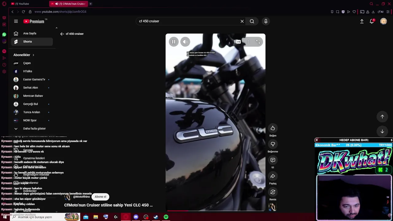The image size is (393, 221).
Task: Open the site padlock info icon
Action: 30,12
